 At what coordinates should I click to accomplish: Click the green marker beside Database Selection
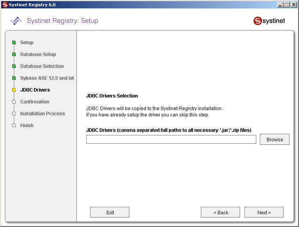pos(14,66)
